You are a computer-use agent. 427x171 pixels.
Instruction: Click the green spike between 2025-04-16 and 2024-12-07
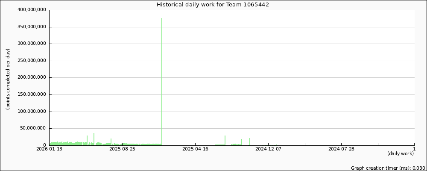[x=225, y=140]
